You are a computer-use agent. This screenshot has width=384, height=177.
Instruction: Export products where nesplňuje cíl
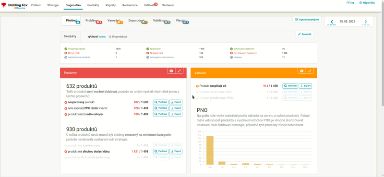click(x=305, y=86)
